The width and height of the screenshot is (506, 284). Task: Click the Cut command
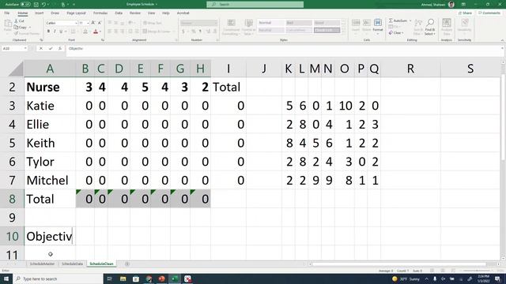[x=20, y=21]
